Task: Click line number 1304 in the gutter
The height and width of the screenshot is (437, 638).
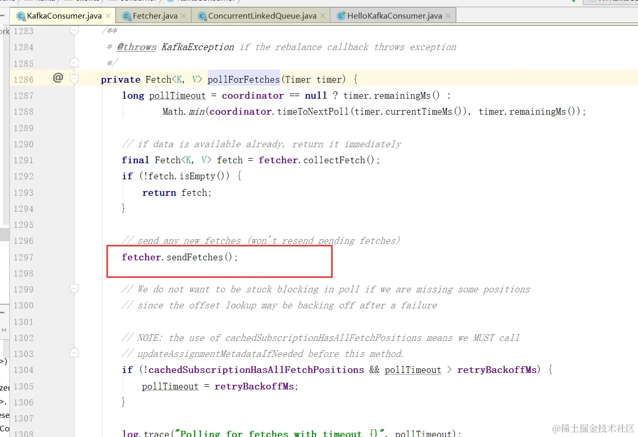Action: point(23,370)
